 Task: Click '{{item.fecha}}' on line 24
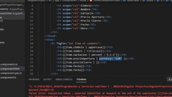[73, 66]
